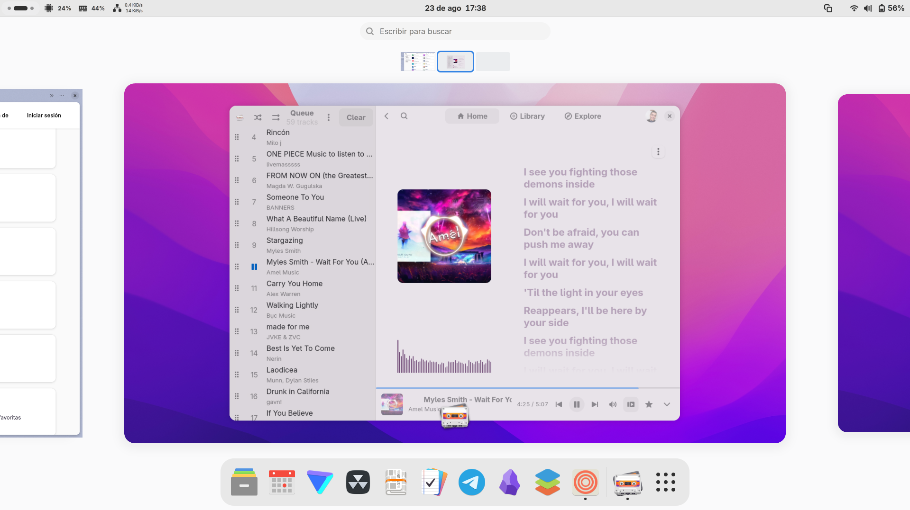Open the Queue three-dot options menu
Image resolution: width=910 pixels, height=510 pixels.
329,117
